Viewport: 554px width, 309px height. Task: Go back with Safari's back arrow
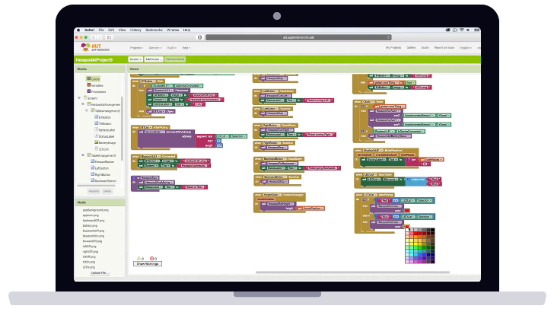pos(94,37)
